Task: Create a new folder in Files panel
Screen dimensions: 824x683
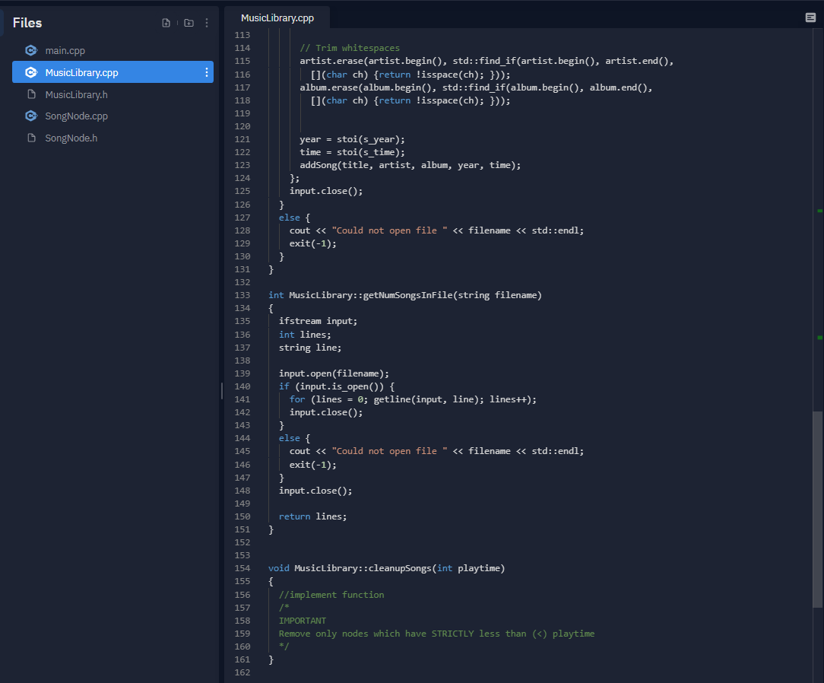Action: coord(189,23)
